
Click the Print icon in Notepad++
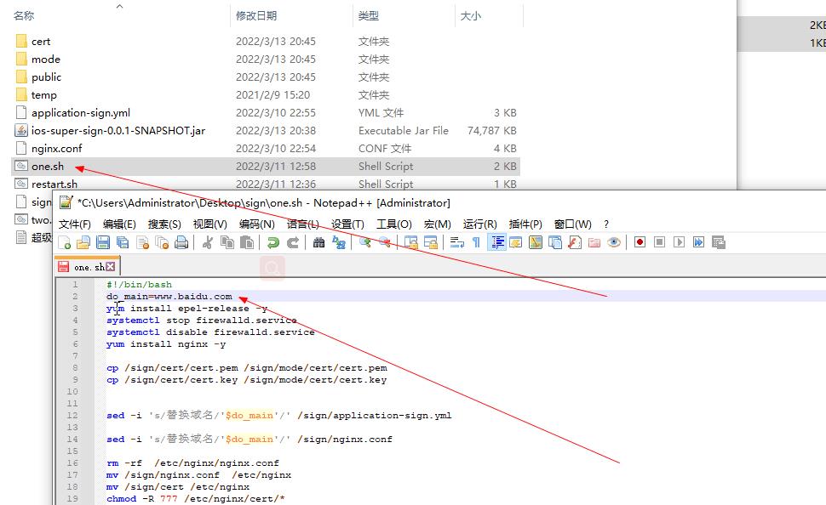click(181, 242)
